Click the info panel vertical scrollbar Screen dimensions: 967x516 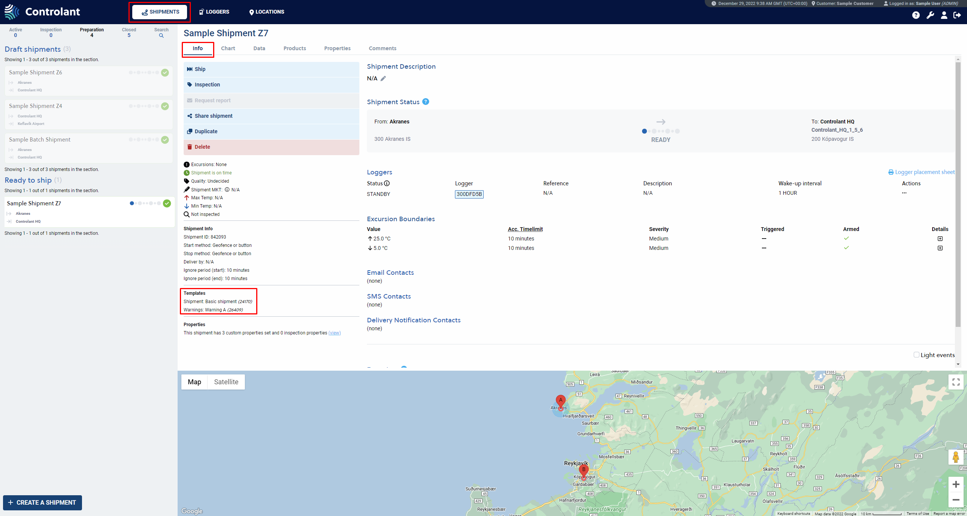(x=958, y=194)
